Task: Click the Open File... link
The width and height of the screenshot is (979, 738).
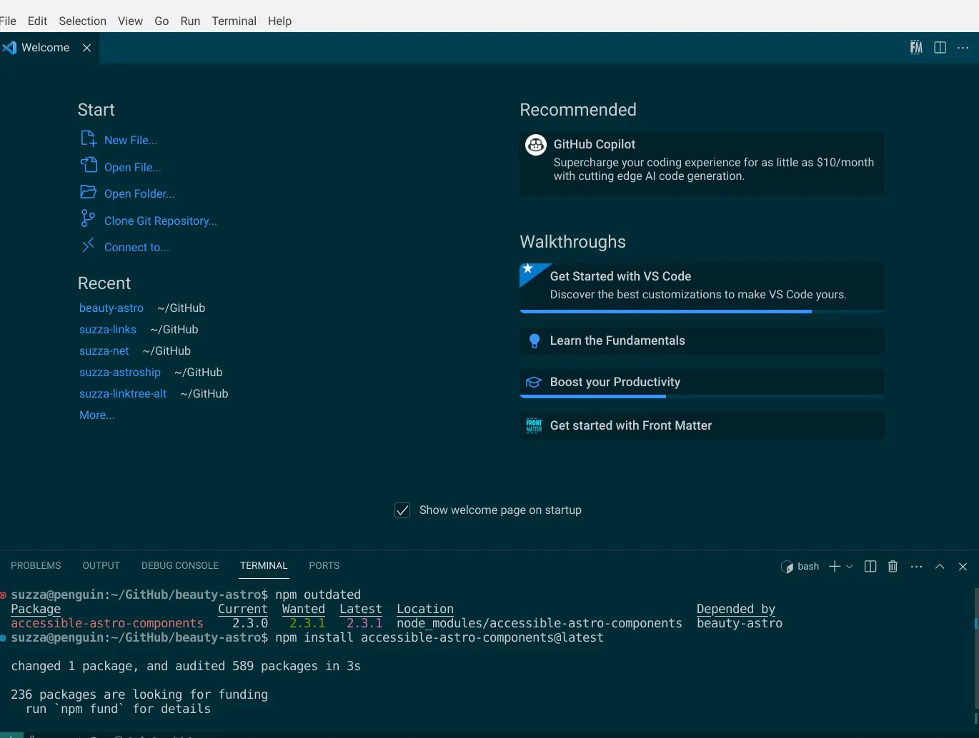Action: tap(133, 168)
